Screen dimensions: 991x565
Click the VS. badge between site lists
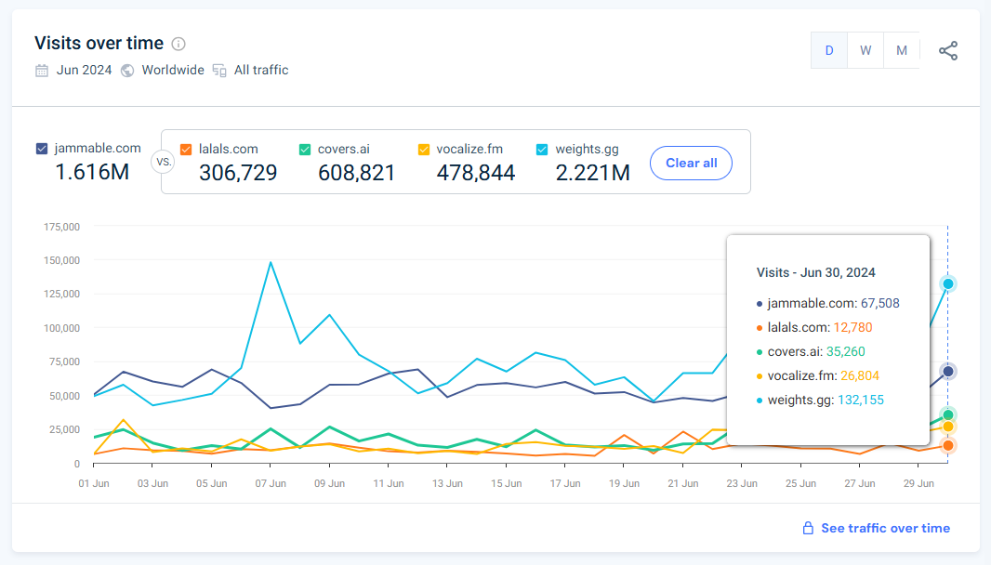pos(163,162)
